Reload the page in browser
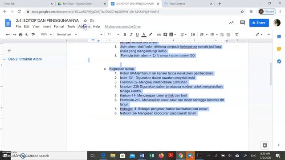285x160 pixels. click(19, 12)
